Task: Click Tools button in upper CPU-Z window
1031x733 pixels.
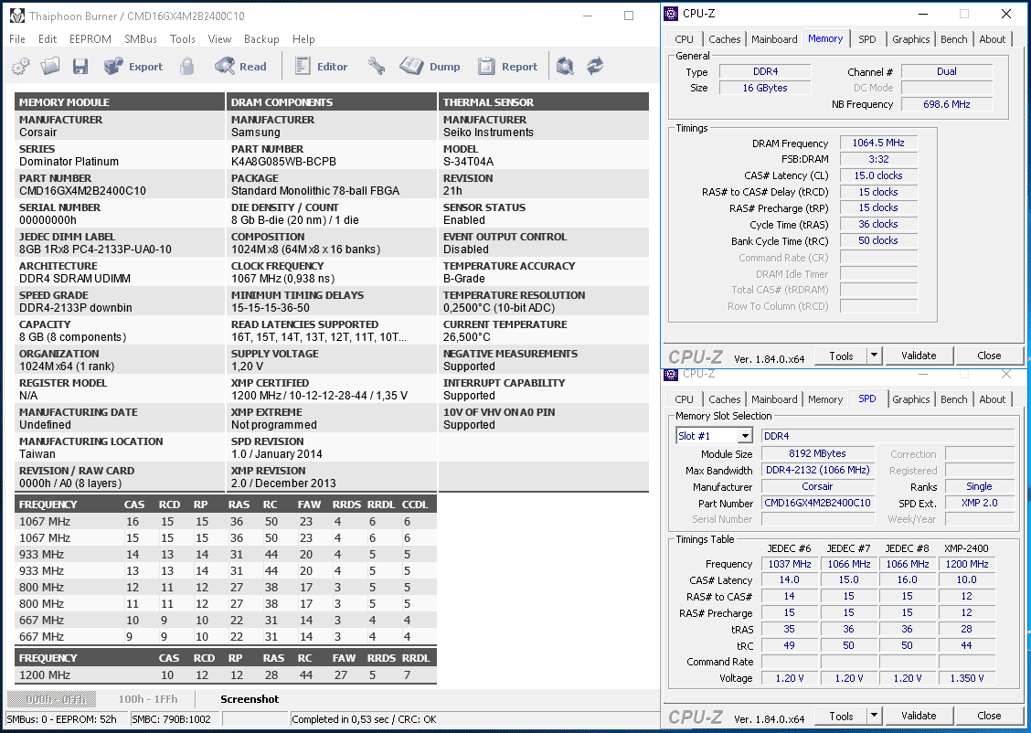Action: [841, 356]
